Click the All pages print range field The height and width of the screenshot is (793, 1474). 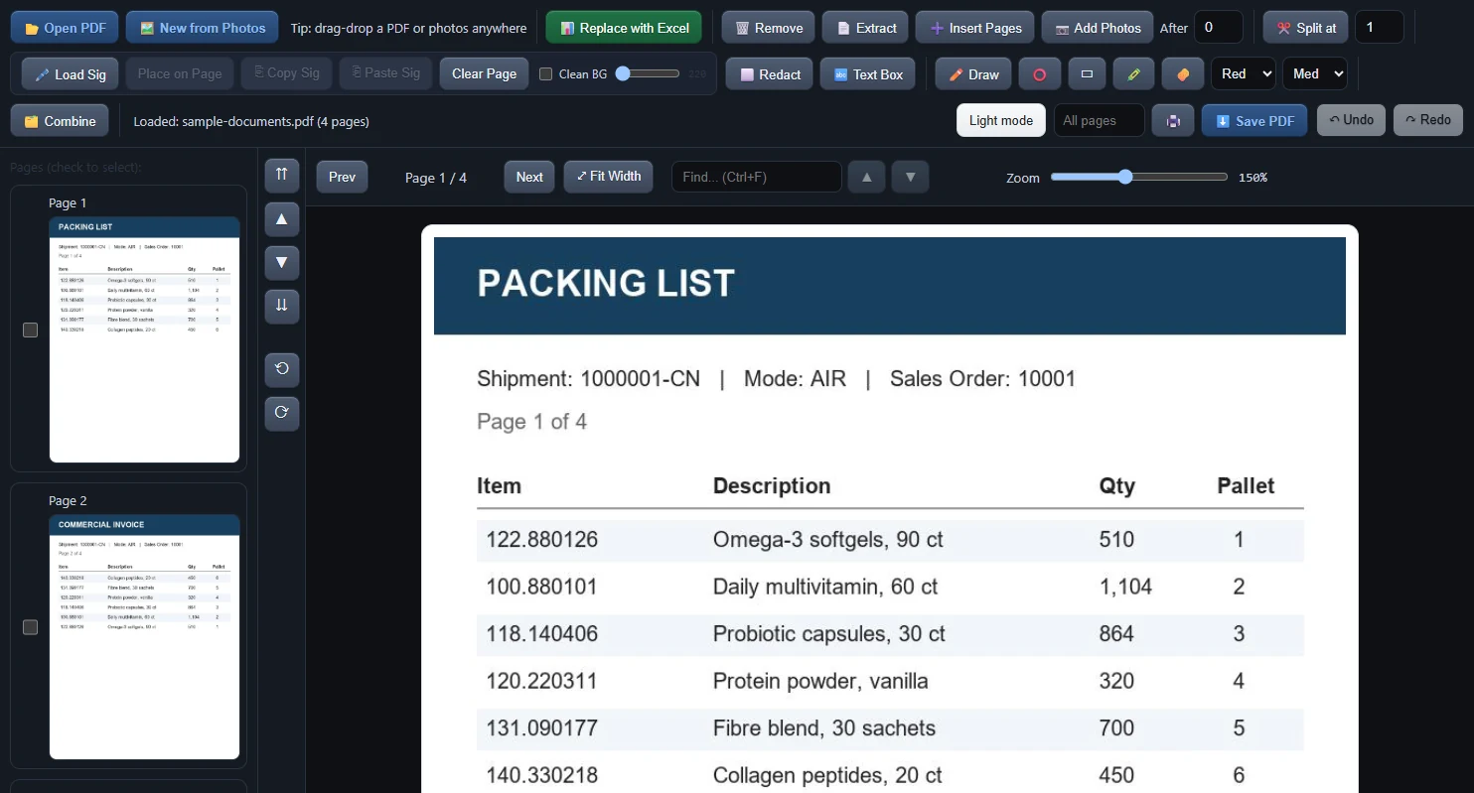click(x=1100, y=120)
